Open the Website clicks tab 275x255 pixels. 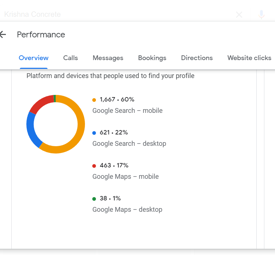pos(249,58)
